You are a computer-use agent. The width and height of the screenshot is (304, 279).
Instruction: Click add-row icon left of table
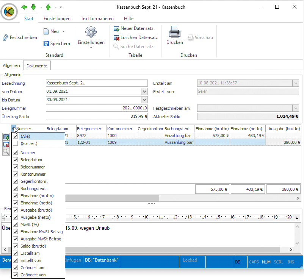tap(6, 137)
